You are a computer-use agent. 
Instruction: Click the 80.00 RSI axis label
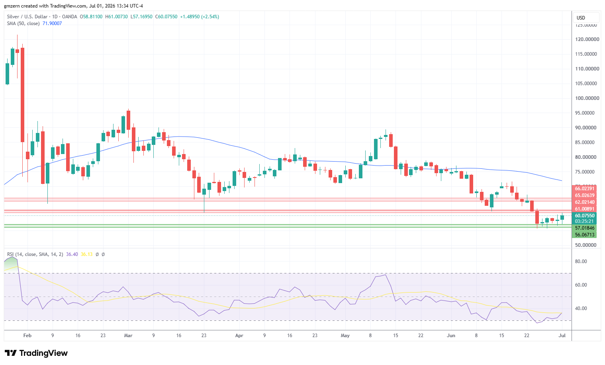pos(581,262)
